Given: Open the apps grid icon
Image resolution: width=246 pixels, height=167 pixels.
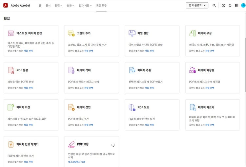Looking at the screenshot, I should click(236, 6).
